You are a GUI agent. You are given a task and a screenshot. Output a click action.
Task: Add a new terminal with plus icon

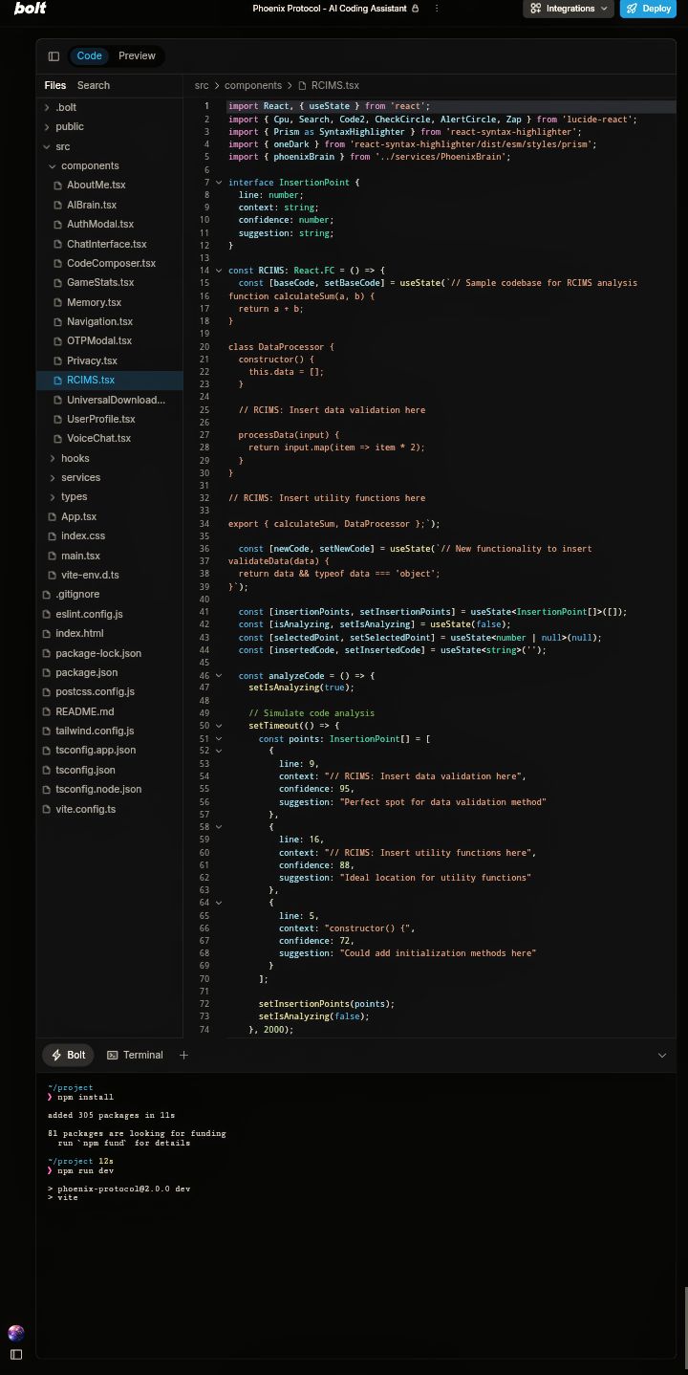[x=183, y=1055]
